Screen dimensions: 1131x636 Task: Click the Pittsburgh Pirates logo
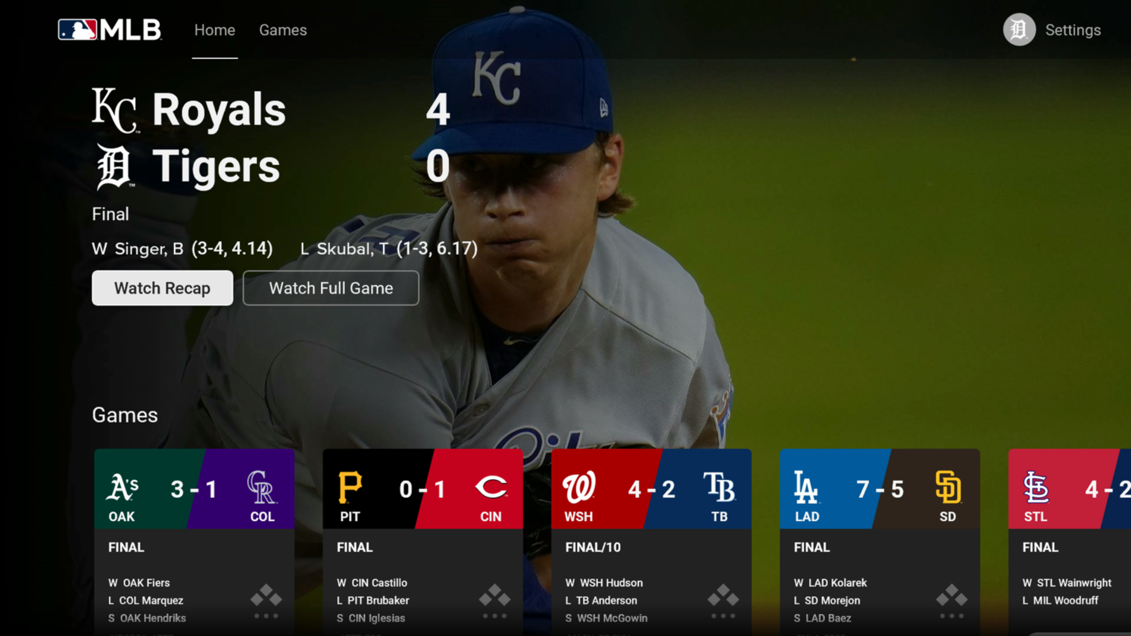point(350,487)
